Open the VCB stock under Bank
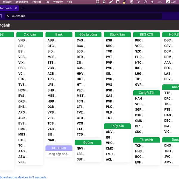179x179 pixels. point(50,68)
